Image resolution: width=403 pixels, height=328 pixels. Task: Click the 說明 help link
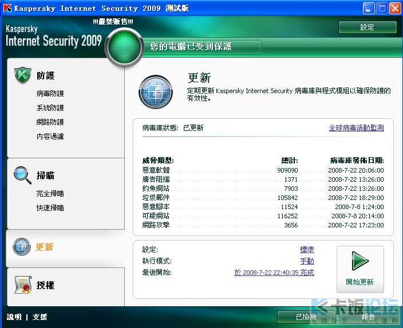[14, 317]
